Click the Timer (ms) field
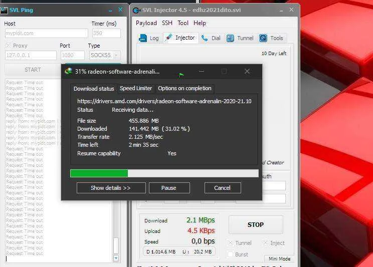This screenshot has width=373, height=267. click(106, 33)
